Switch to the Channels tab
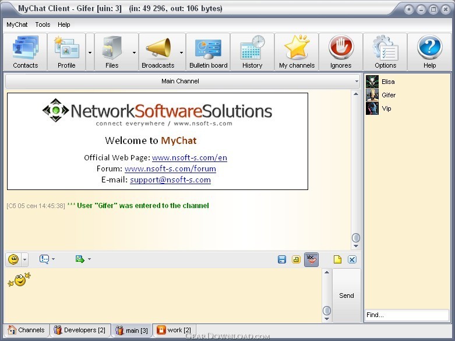The height and width of the screenshot is (341, 455). pyautogui.click(x=26, y=330)
